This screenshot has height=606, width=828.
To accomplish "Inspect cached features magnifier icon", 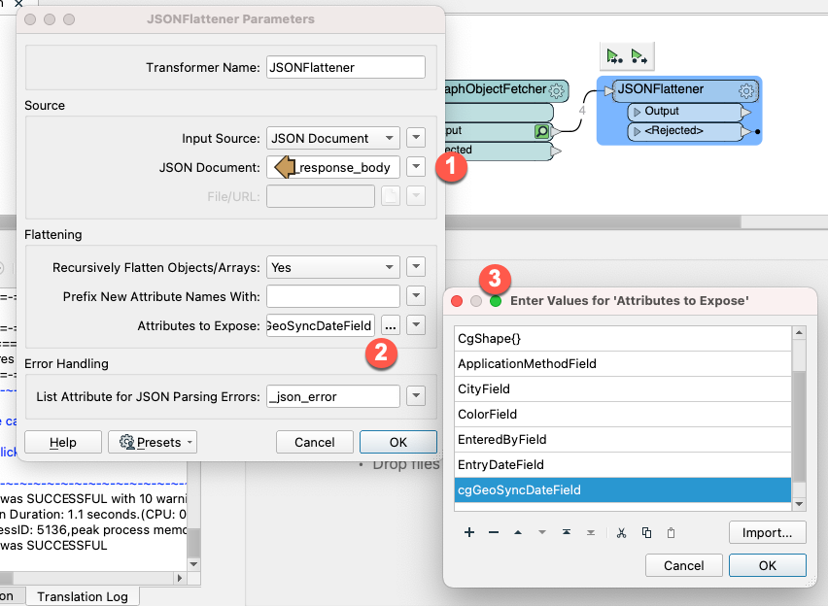I will pyautogui.click(x=541, y=131).
